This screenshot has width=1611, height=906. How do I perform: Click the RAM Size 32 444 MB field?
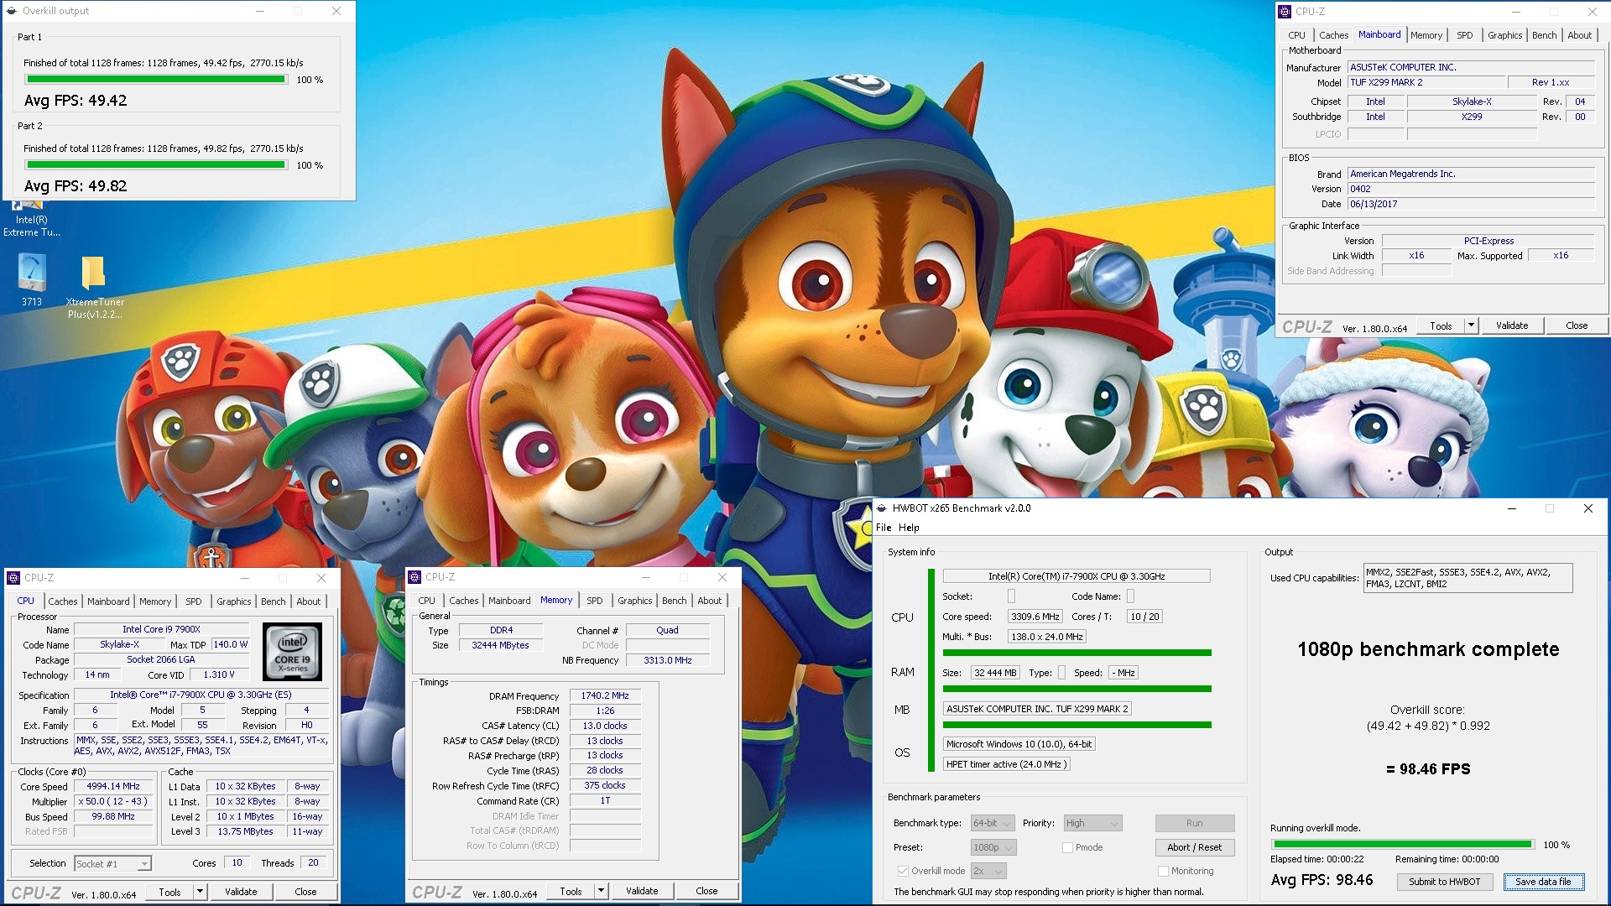click(x=995, y=673)
